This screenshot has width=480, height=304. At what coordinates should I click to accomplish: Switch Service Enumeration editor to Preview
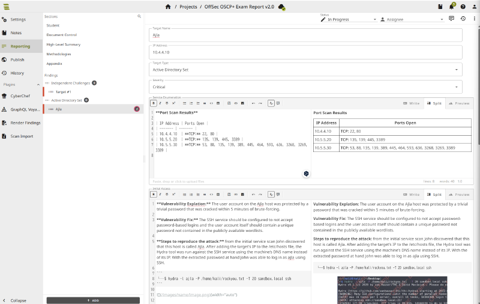[458, 103]
